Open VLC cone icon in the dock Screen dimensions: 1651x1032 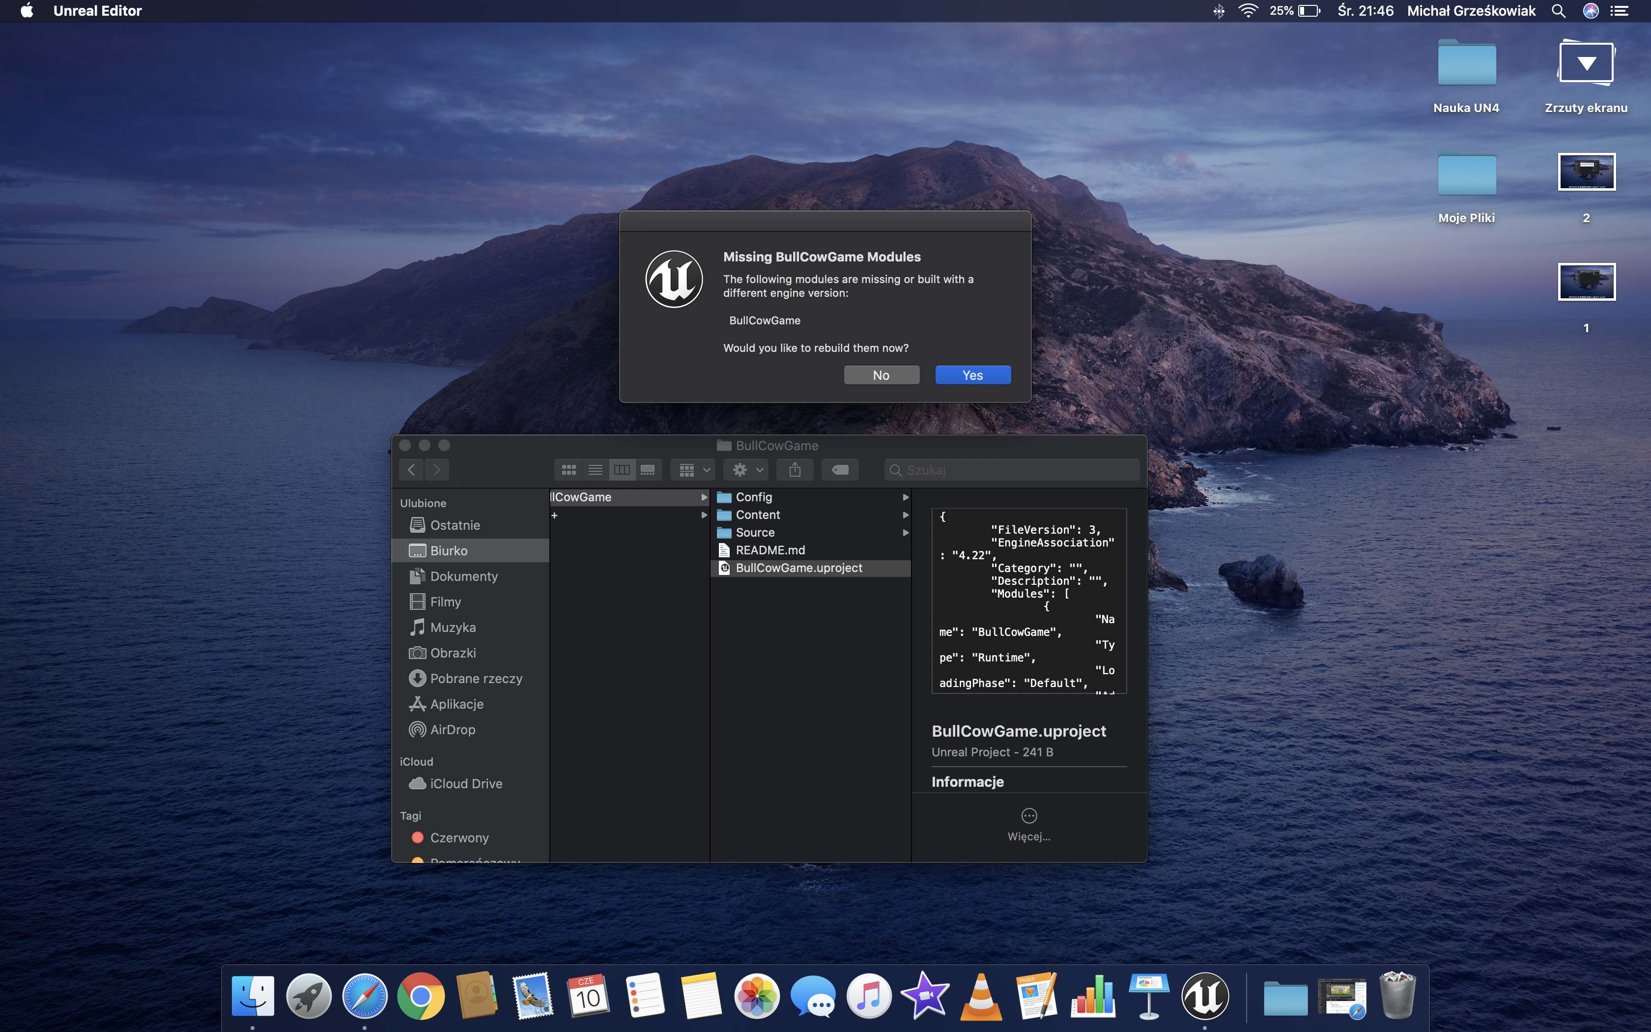tap(981, 997)
